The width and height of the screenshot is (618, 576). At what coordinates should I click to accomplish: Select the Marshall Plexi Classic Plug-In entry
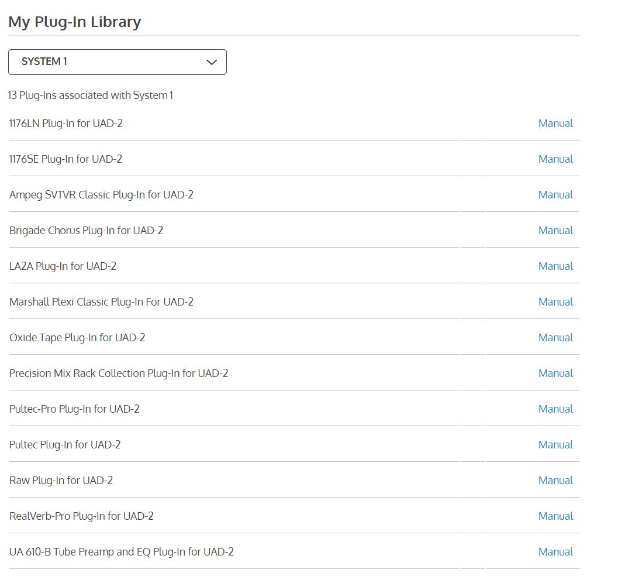[x=101, y=302]
